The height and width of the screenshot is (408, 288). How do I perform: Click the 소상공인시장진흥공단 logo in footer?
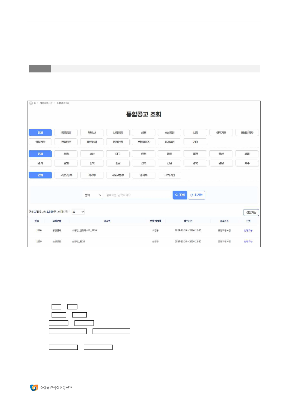51,387
